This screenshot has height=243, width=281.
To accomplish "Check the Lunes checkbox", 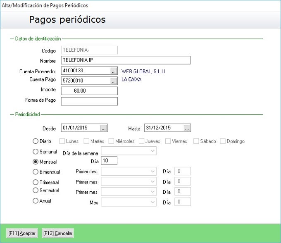I will 62,141.
